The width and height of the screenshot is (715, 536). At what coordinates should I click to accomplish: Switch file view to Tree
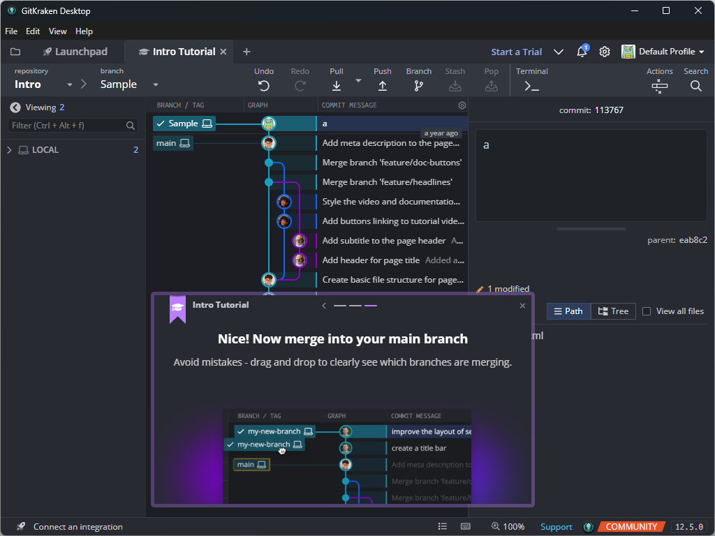click(613, 311)
